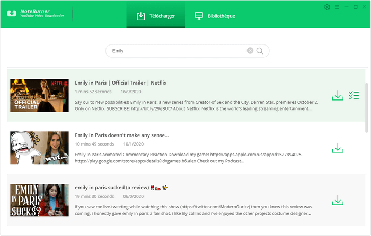
Task: Download the Emily in Paris Official Trailer video
Action: pos(338,95)
